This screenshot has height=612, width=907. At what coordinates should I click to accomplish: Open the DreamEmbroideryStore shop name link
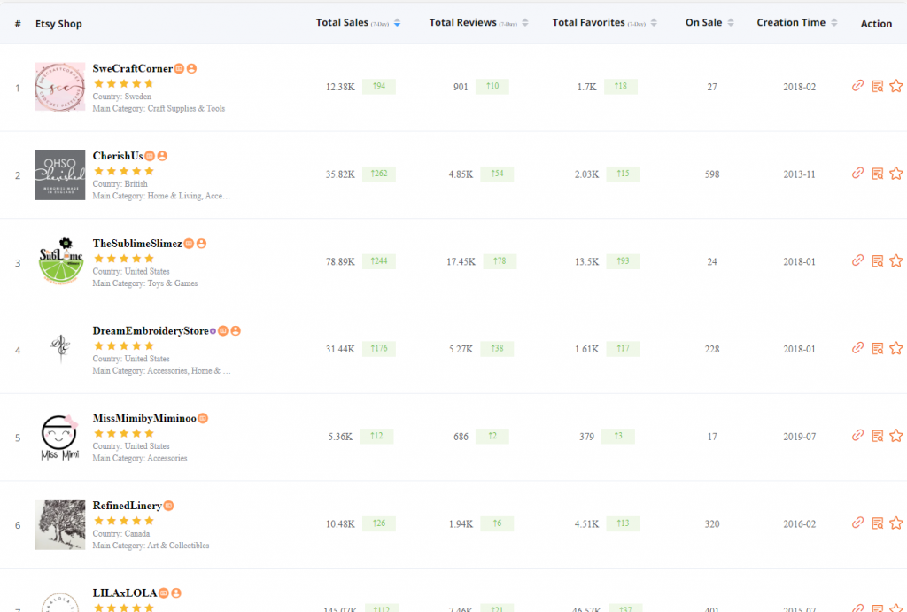point(150,331)
